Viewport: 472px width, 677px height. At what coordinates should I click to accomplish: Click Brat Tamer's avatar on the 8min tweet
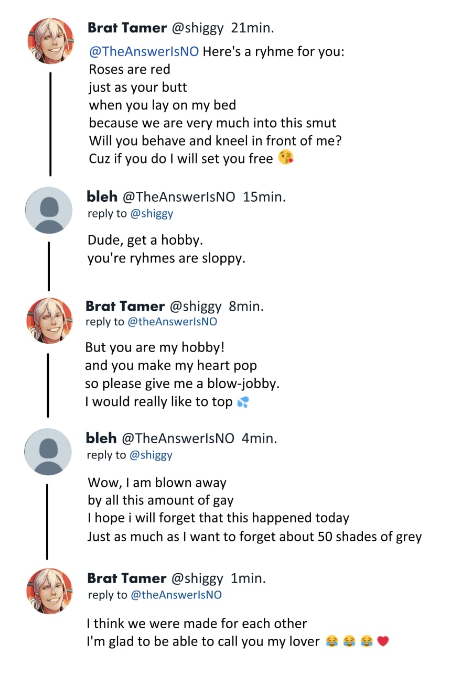(49, 320)
